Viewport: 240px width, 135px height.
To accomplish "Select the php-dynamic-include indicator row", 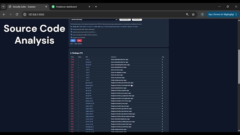I will (x=119, y=114).
